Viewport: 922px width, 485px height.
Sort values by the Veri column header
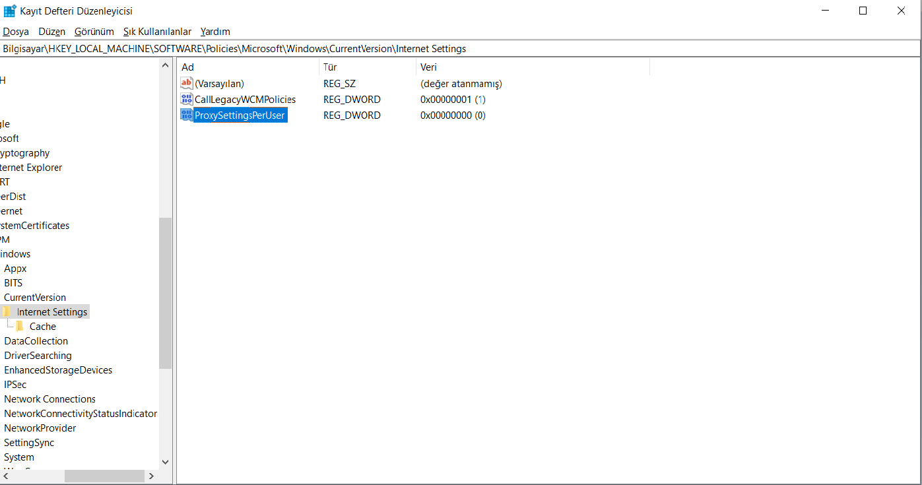(x=533, y=67)
